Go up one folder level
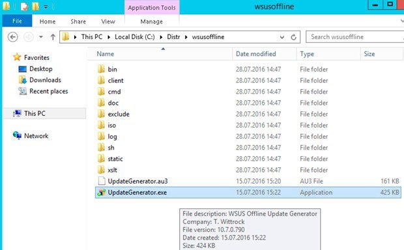The width and height of the screenshot is (404, 250). click(x=53, y=37)
